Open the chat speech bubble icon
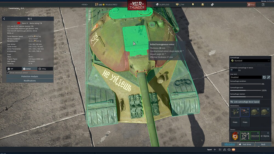This screenshot has height=154, width=274. click(x=229, y=150)
